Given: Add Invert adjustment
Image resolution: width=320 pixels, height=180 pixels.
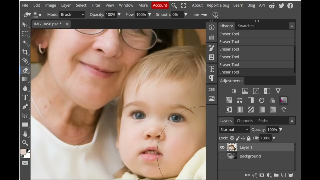Looking at the screenshot, I should (229, 110).
